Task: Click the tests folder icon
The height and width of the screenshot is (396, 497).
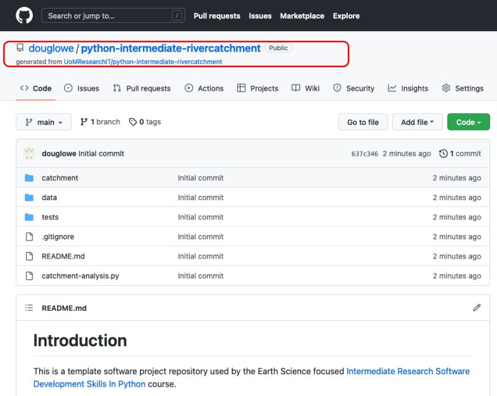Action: (29, 217)
